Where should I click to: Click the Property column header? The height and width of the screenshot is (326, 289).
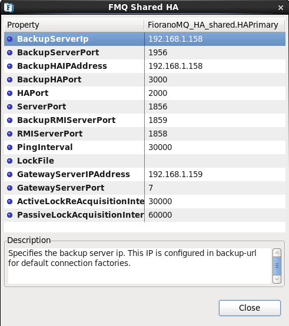(x=74, y=25)
